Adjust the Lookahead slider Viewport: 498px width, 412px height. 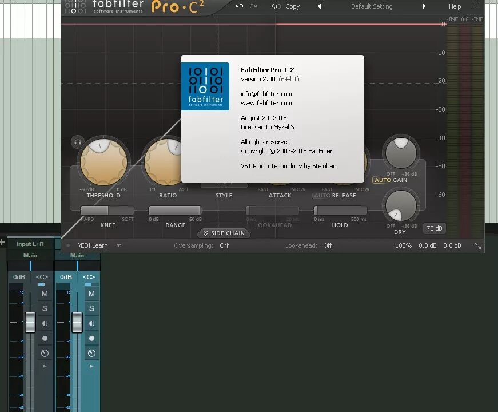click(273, 211)
